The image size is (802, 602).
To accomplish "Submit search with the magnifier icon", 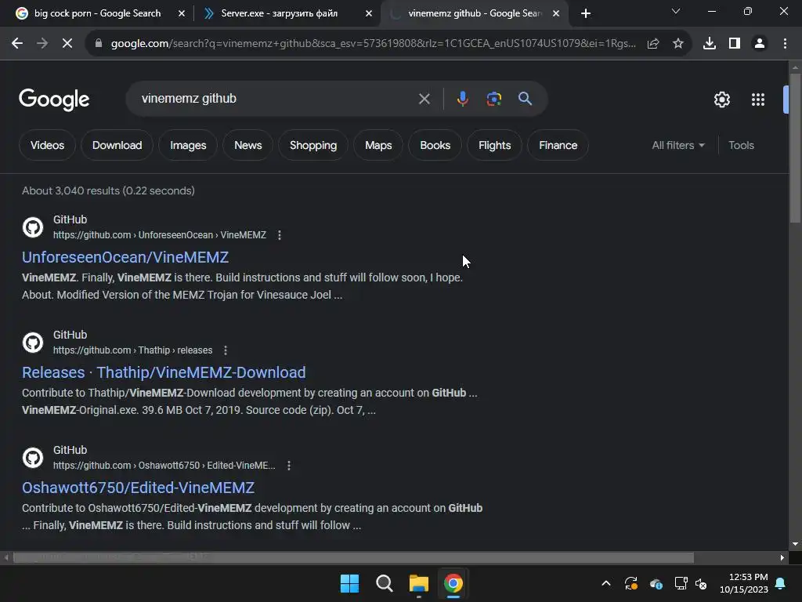I will click(526, 99).
